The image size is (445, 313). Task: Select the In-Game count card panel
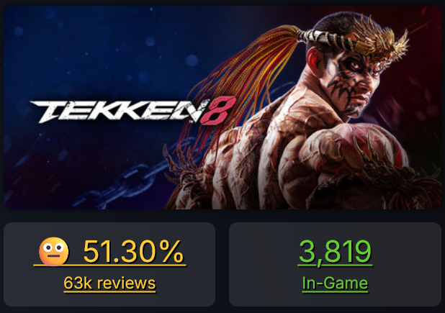coord(335,264)
